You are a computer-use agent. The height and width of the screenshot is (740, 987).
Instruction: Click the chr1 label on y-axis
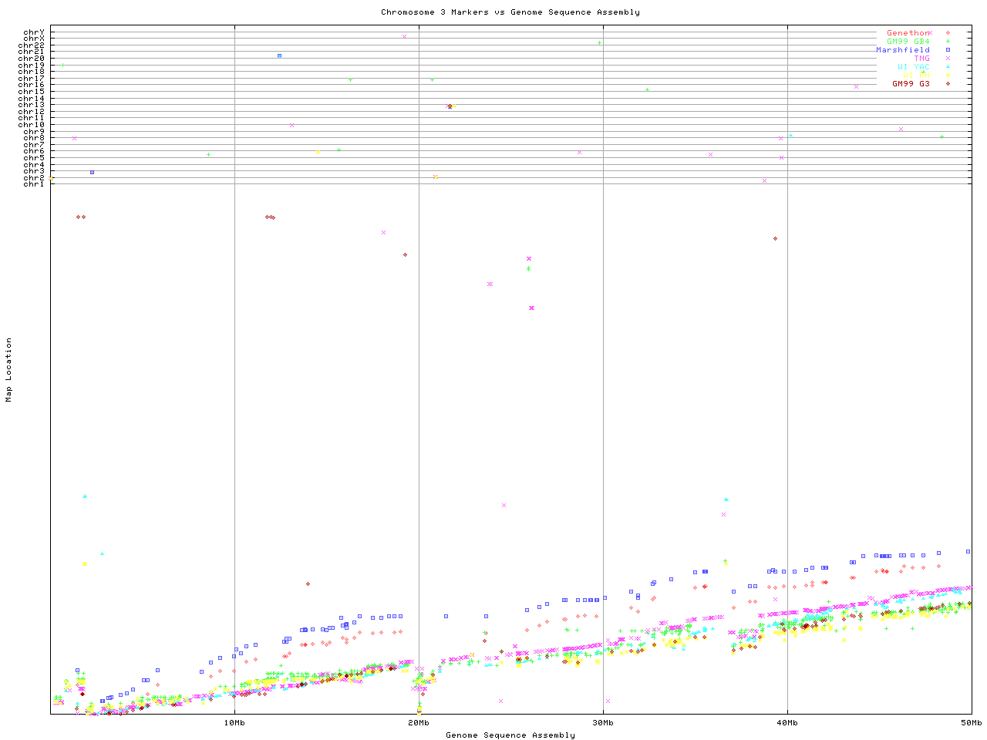click(34, 183)
